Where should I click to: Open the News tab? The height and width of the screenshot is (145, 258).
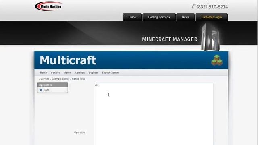pos(185,17)
